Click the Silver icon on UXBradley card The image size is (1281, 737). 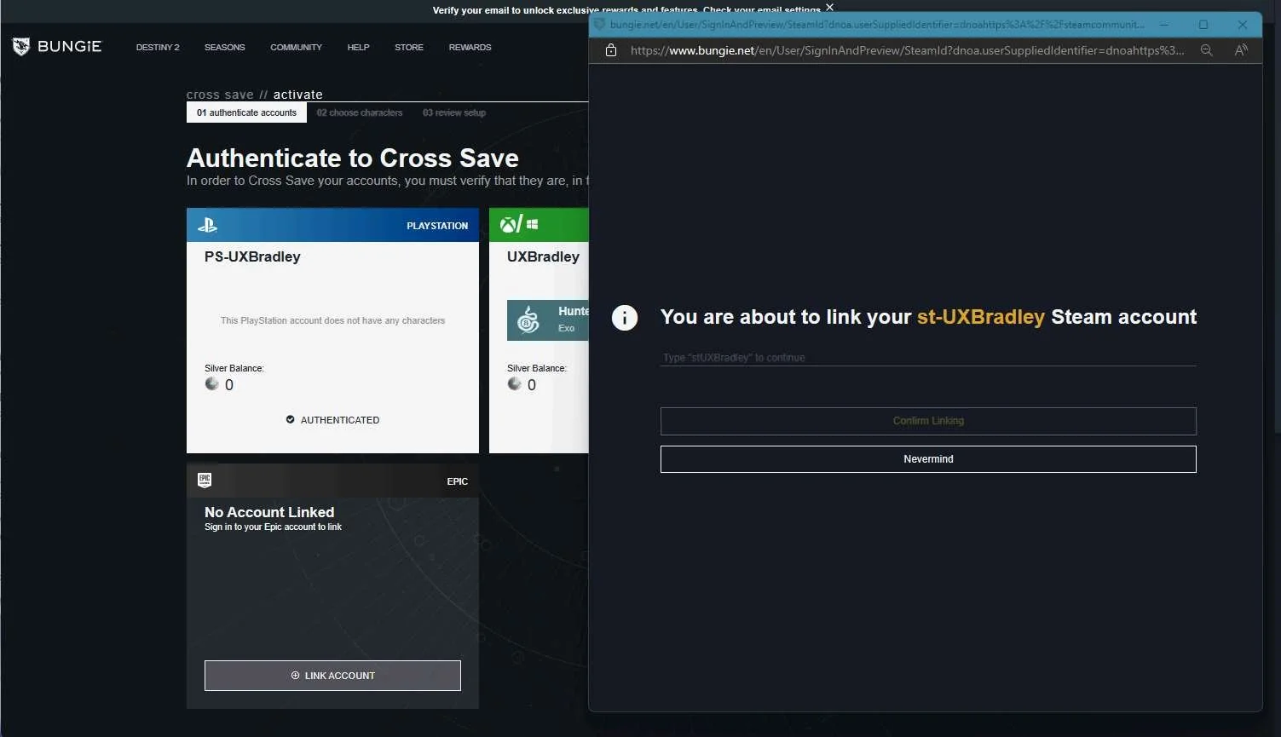(x=515, y=384)
